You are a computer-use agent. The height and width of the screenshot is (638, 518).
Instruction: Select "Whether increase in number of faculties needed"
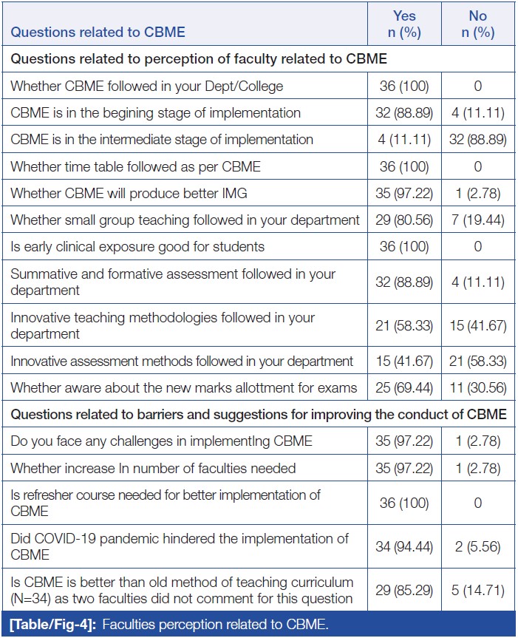[152, 467]
